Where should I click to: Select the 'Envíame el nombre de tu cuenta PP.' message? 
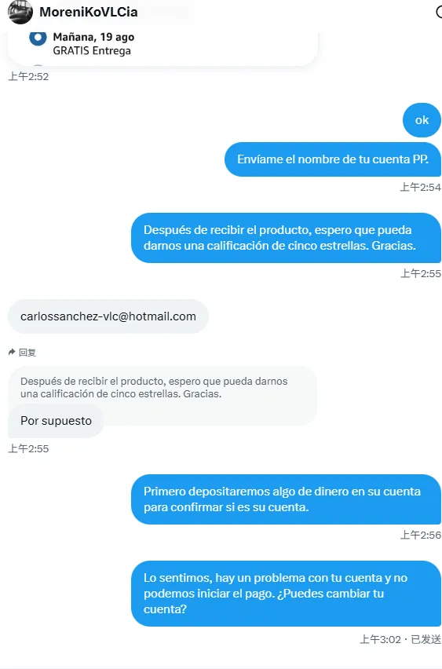(333, 159)
